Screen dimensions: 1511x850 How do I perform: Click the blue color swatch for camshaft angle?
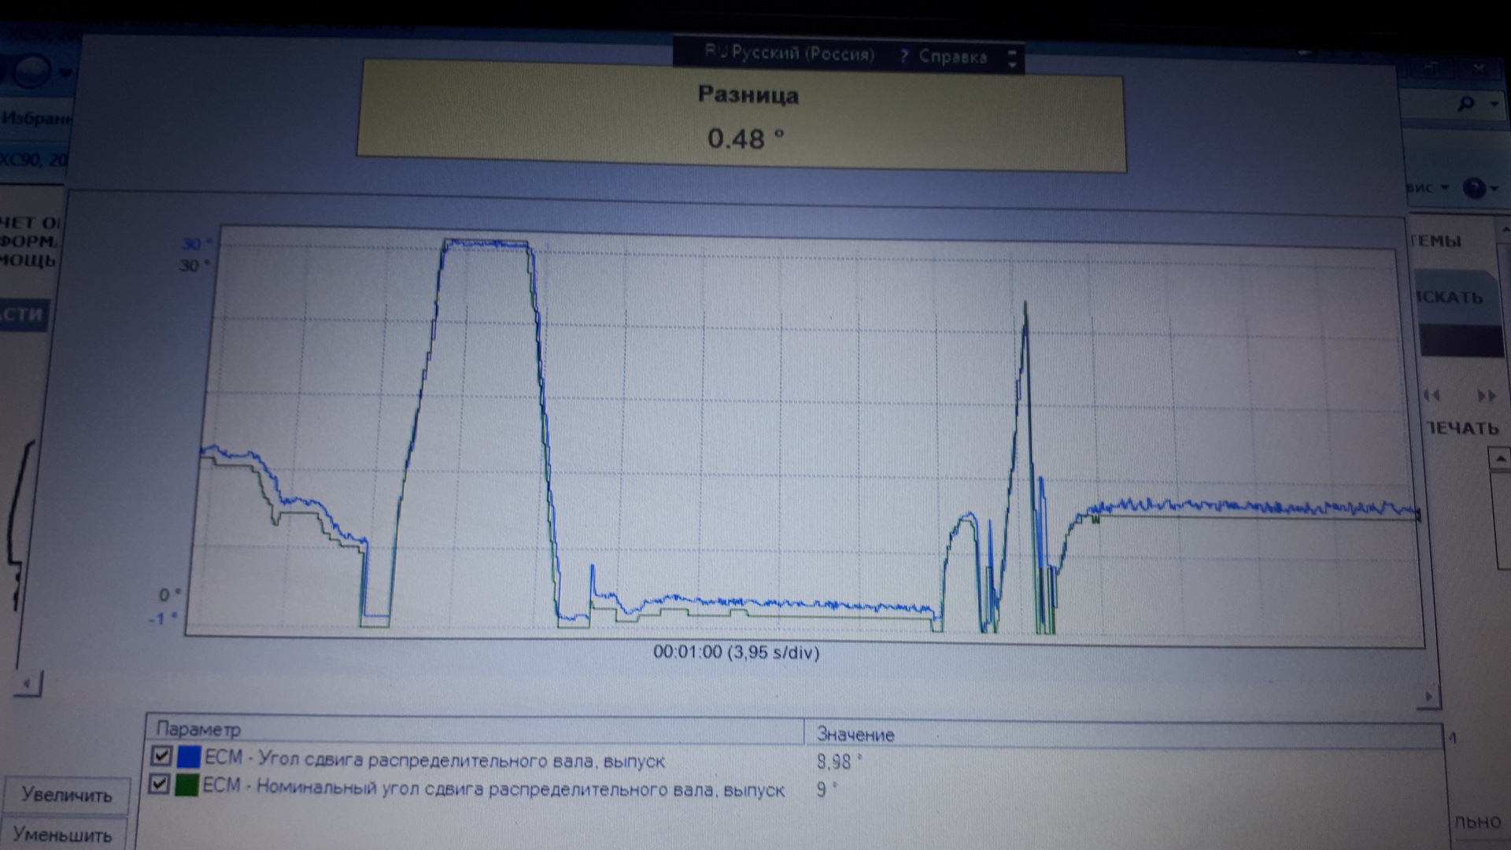[x=189, y=757]
